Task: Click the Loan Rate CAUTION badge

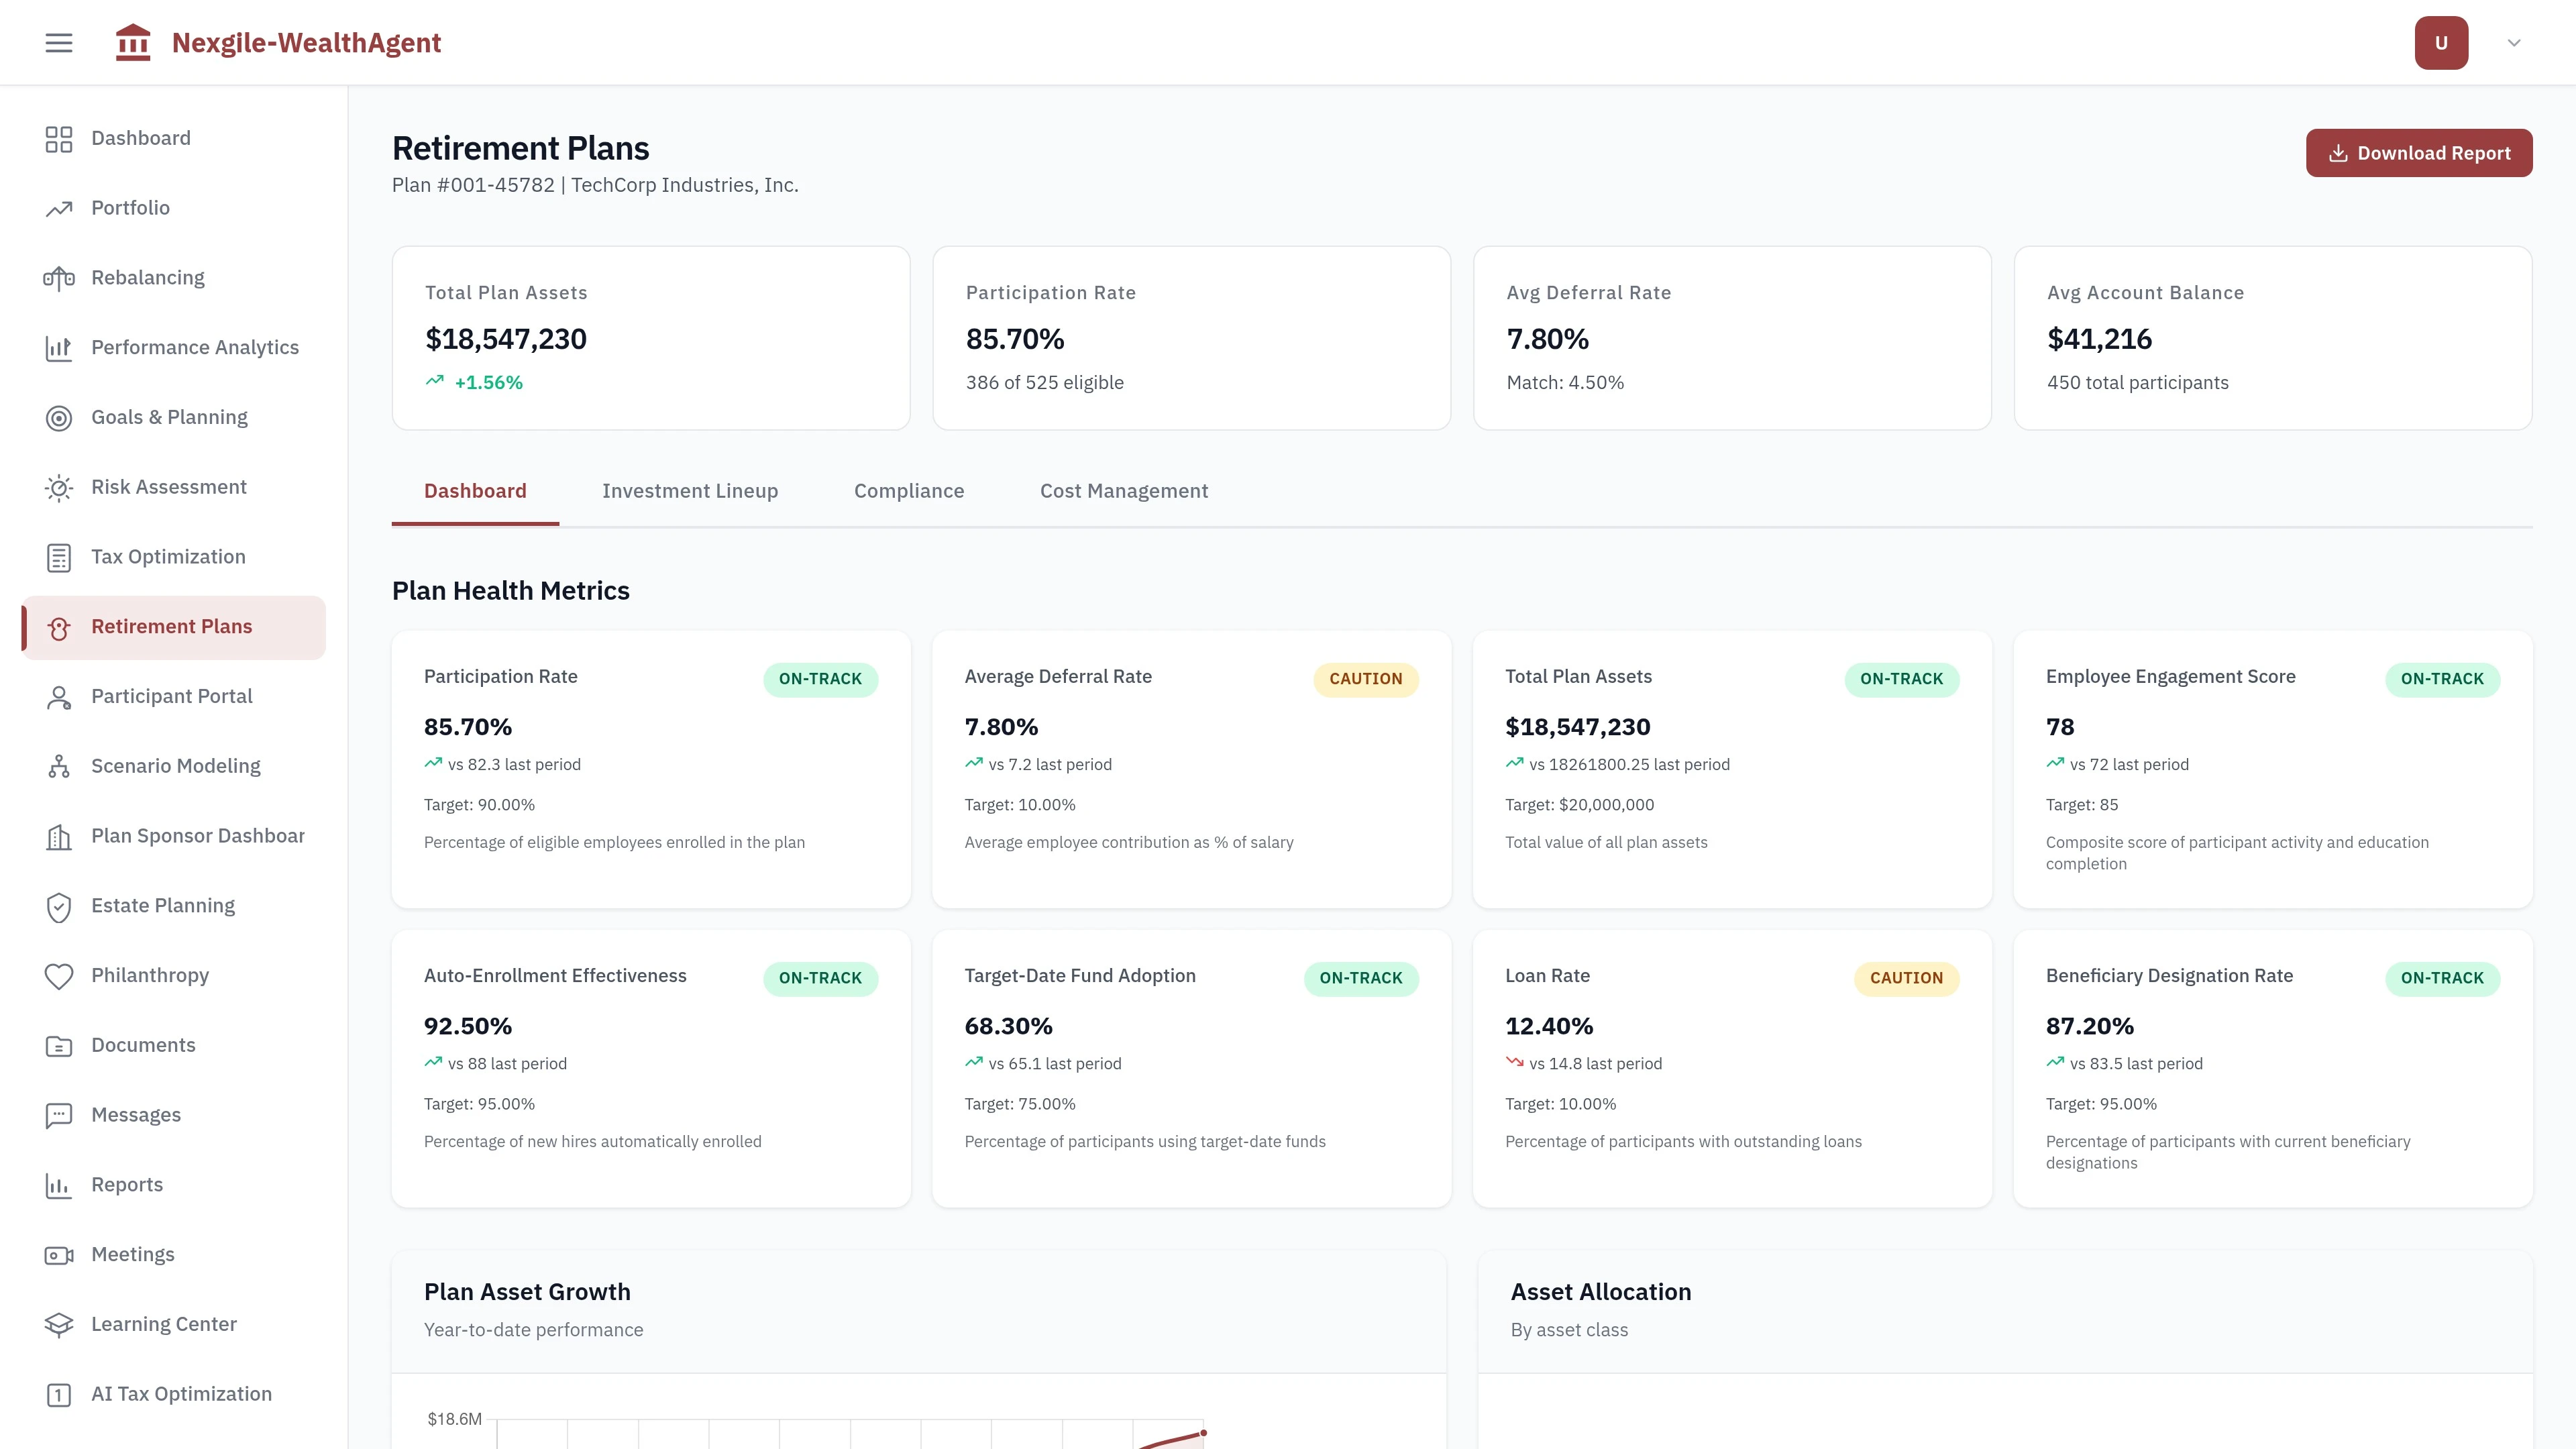Action: [x=1906, y=978]
